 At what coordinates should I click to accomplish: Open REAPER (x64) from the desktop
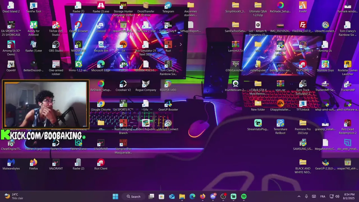coord(168,86)
